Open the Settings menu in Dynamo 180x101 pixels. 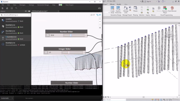pyautogui.click(x=31, y=5)
